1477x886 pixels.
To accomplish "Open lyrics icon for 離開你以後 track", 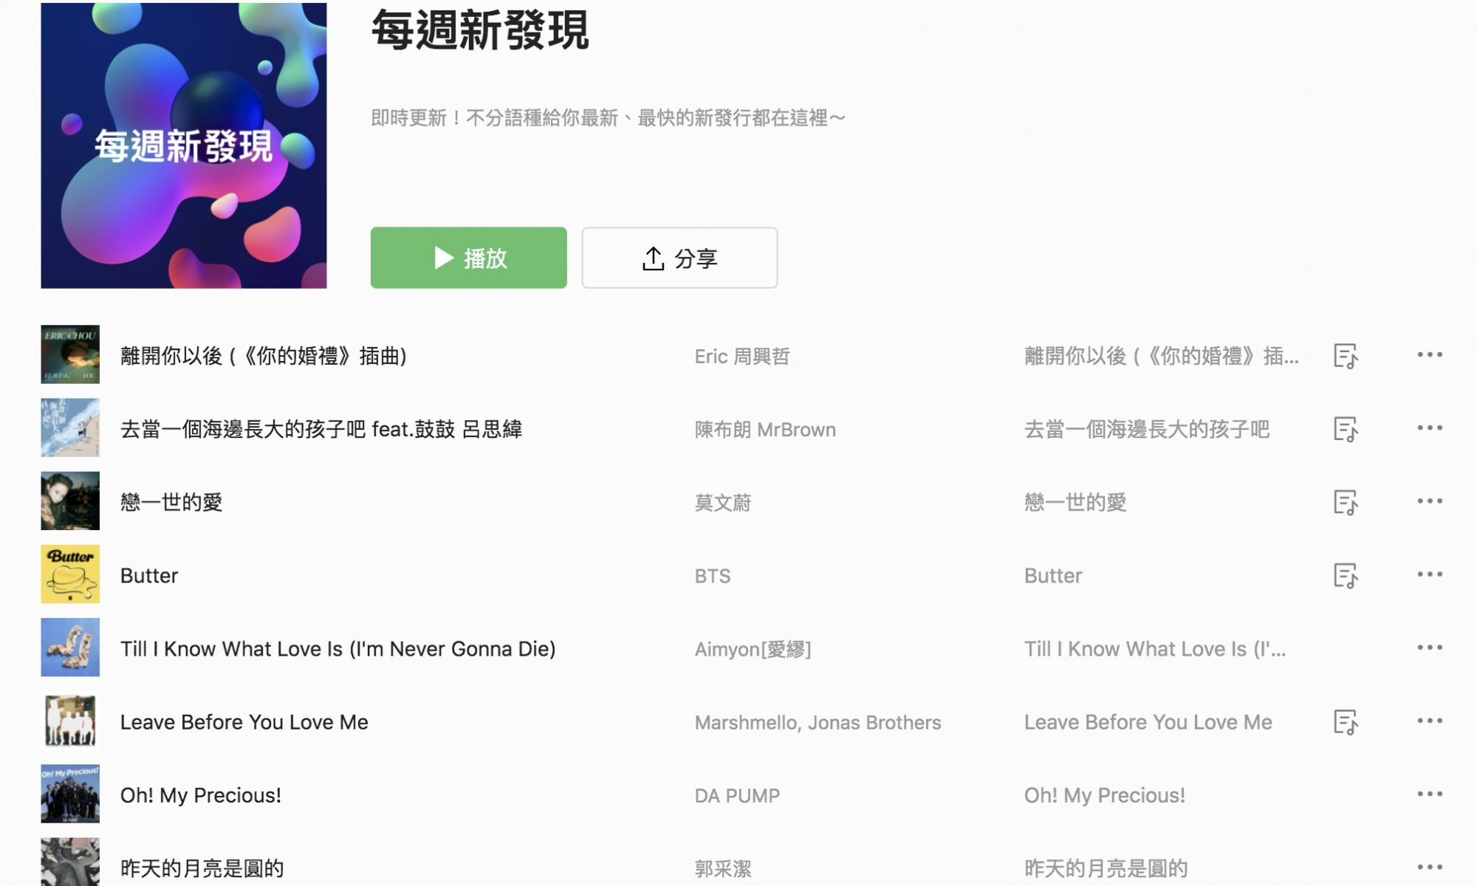I will (x=1346, y=356).
